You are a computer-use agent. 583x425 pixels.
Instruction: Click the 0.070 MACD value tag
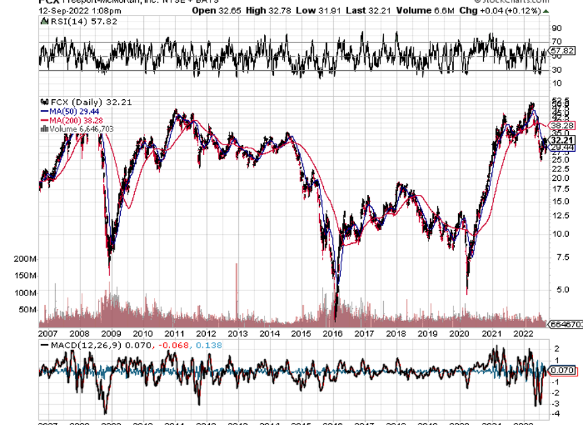point(563,371)
